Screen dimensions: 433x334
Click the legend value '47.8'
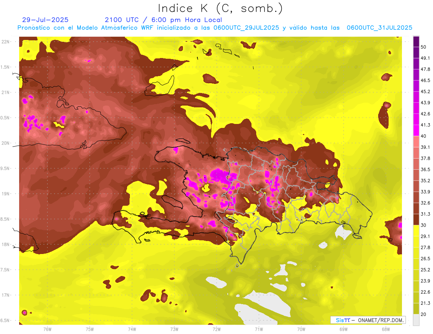[x=425, y=70]
